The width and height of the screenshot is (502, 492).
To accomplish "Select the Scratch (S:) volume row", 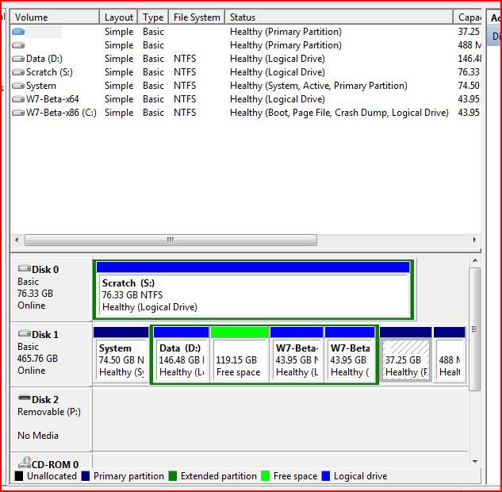I will (246, 72).
